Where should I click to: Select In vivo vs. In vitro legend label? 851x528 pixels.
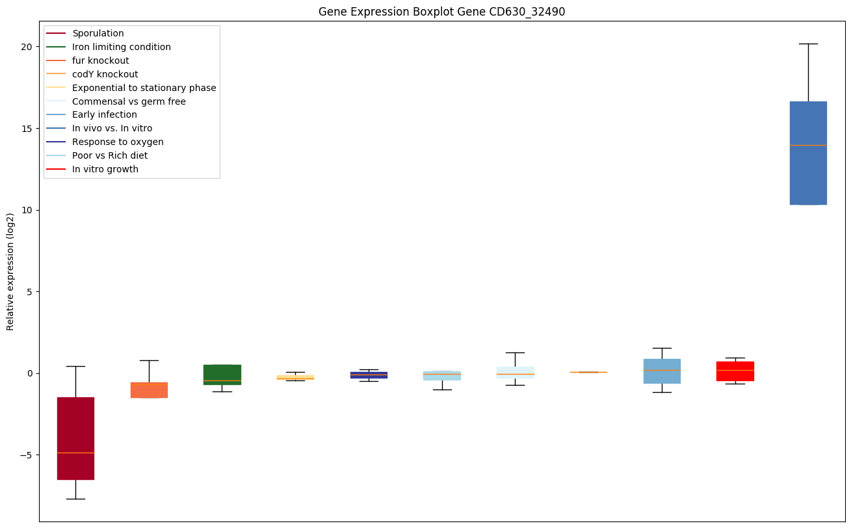[x=112, y=129]
